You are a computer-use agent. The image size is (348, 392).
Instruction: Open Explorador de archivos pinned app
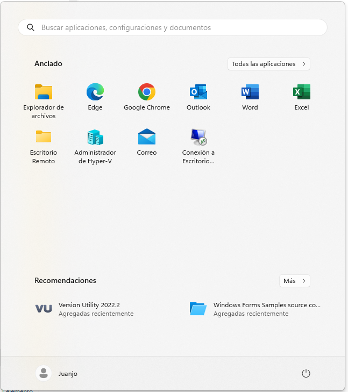coord(43,93)
